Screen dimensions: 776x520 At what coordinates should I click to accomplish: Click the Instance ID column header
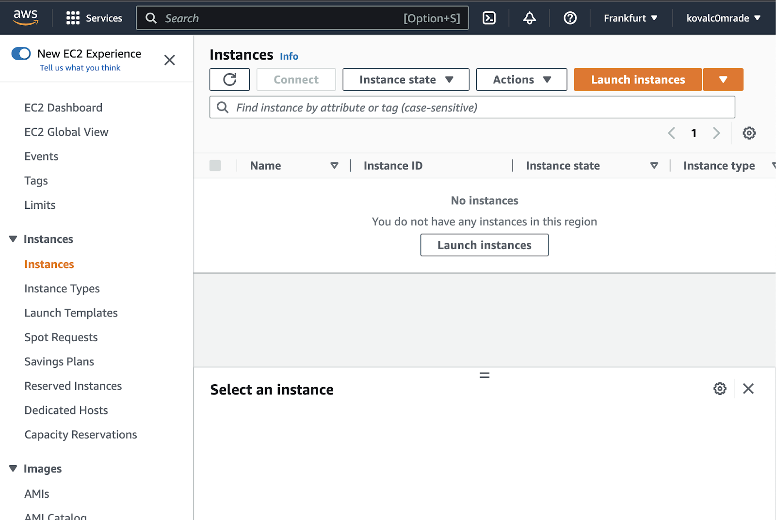pos(393,166)
